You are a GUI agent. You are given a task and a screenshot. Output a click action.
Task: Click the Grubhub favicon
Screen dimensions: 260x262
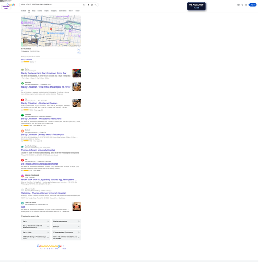[23, 131]
